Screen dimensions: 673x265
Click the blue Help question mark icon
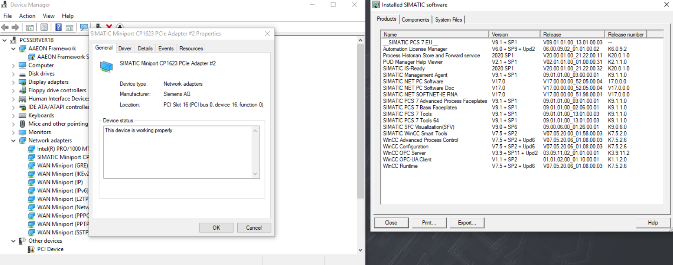[x=59, y=27]
